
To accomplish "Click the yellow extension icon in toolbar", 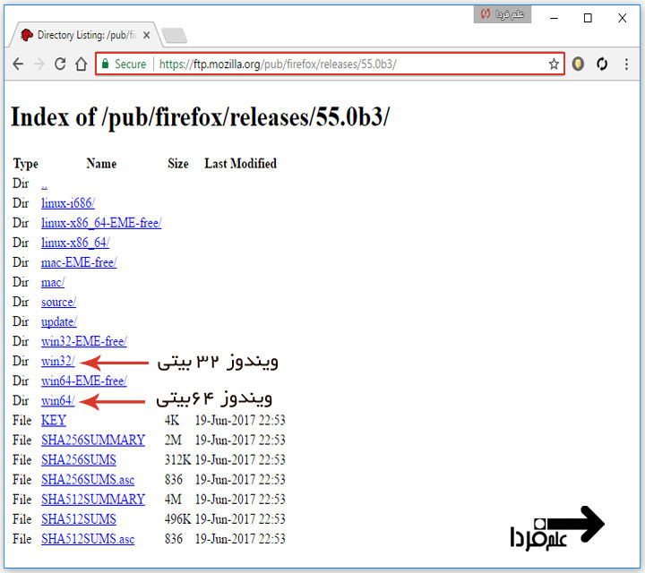I will (x=579, y=64).
